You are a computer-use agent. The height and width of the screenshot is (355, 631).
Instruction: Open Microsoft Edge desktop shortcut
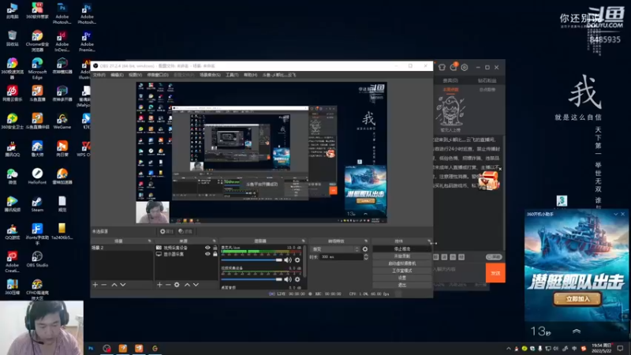pyautogui.click(x=37, y=68)
